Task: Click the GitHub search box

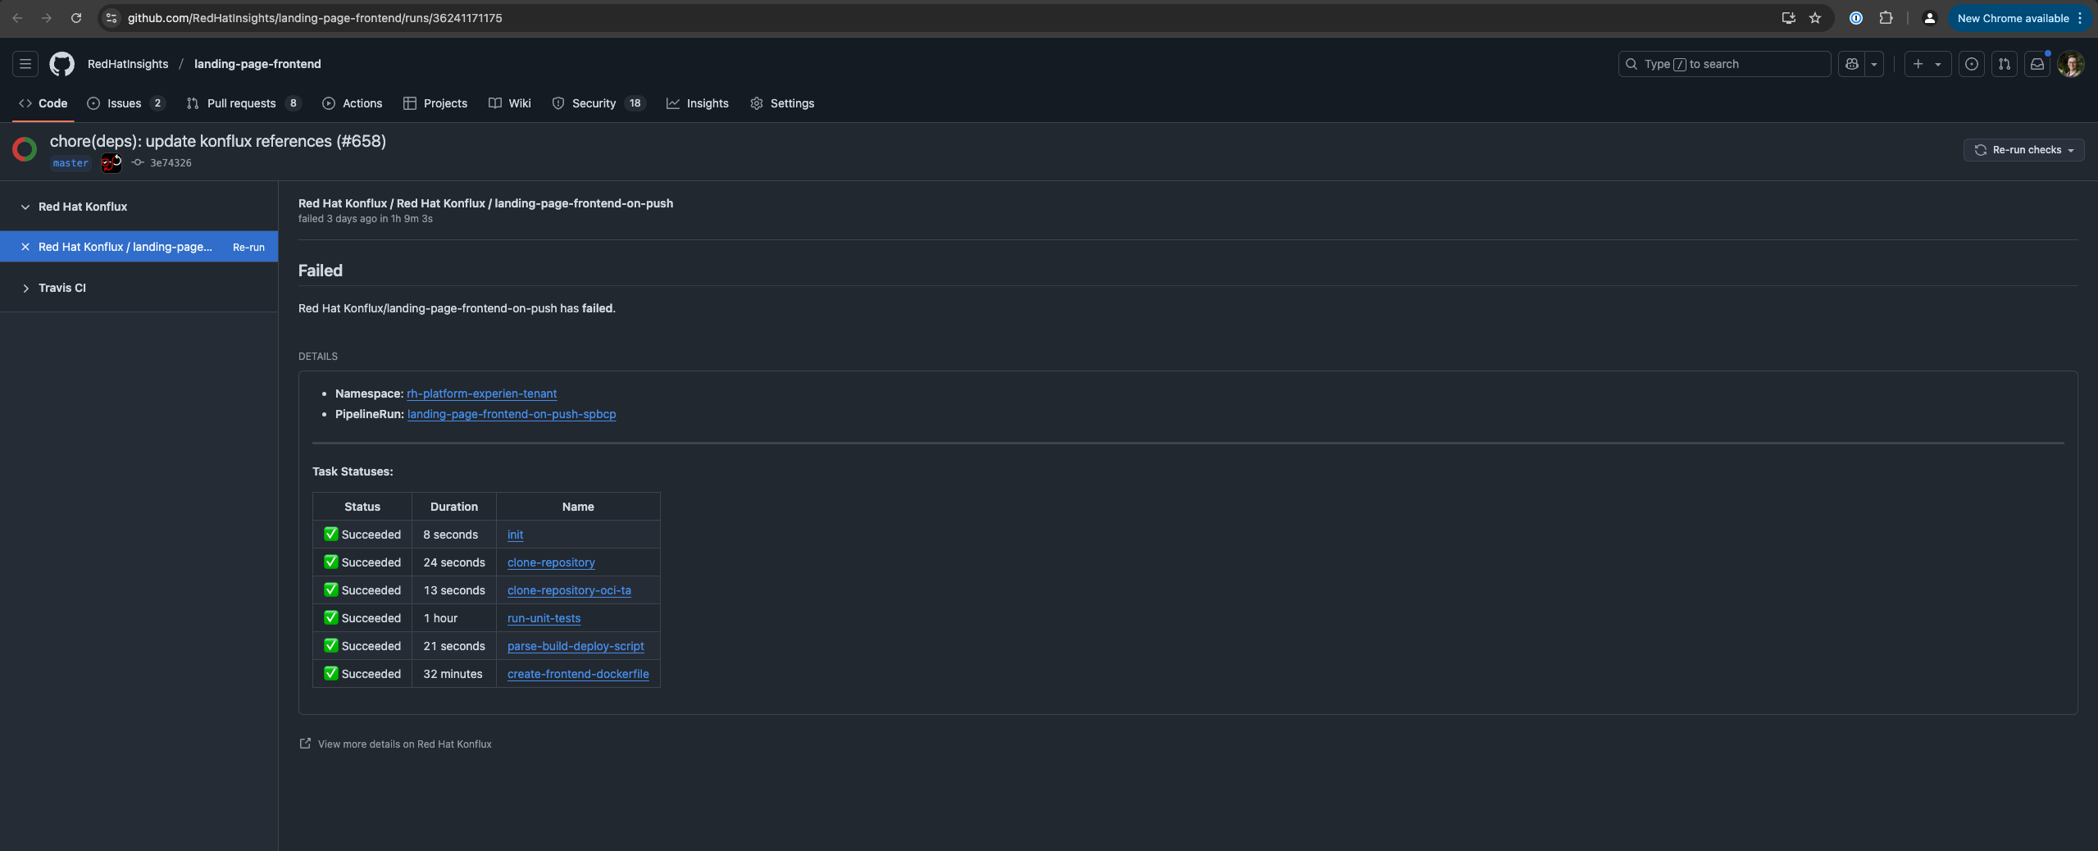Action: point(1724,64)
